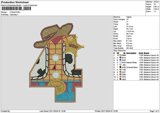Click the swatch beside stitch count 1769
The height and width of the screenshot is (113, 160).
point(121,70)
